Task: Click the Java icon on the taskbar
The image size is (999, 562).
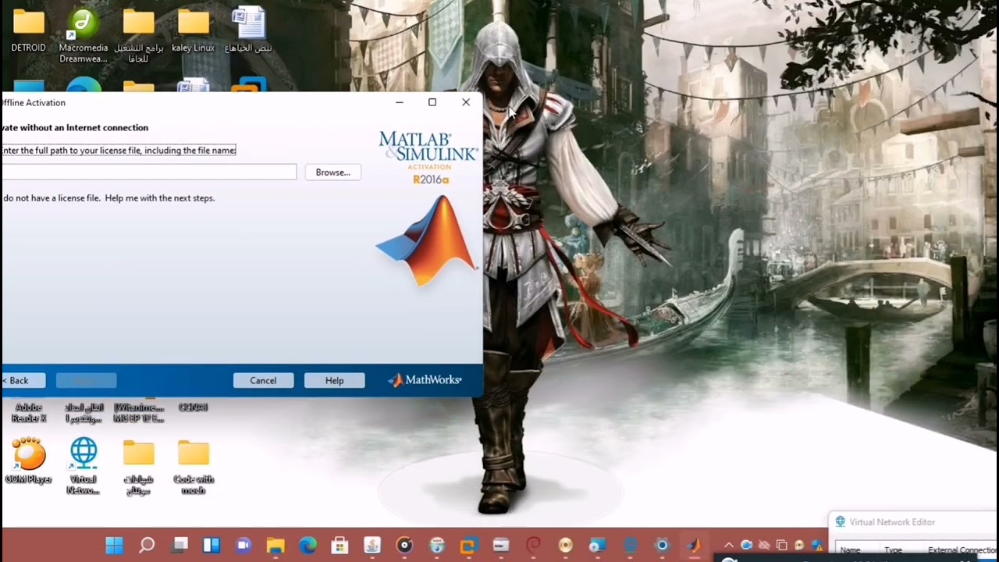Action: tap(372, 545)
